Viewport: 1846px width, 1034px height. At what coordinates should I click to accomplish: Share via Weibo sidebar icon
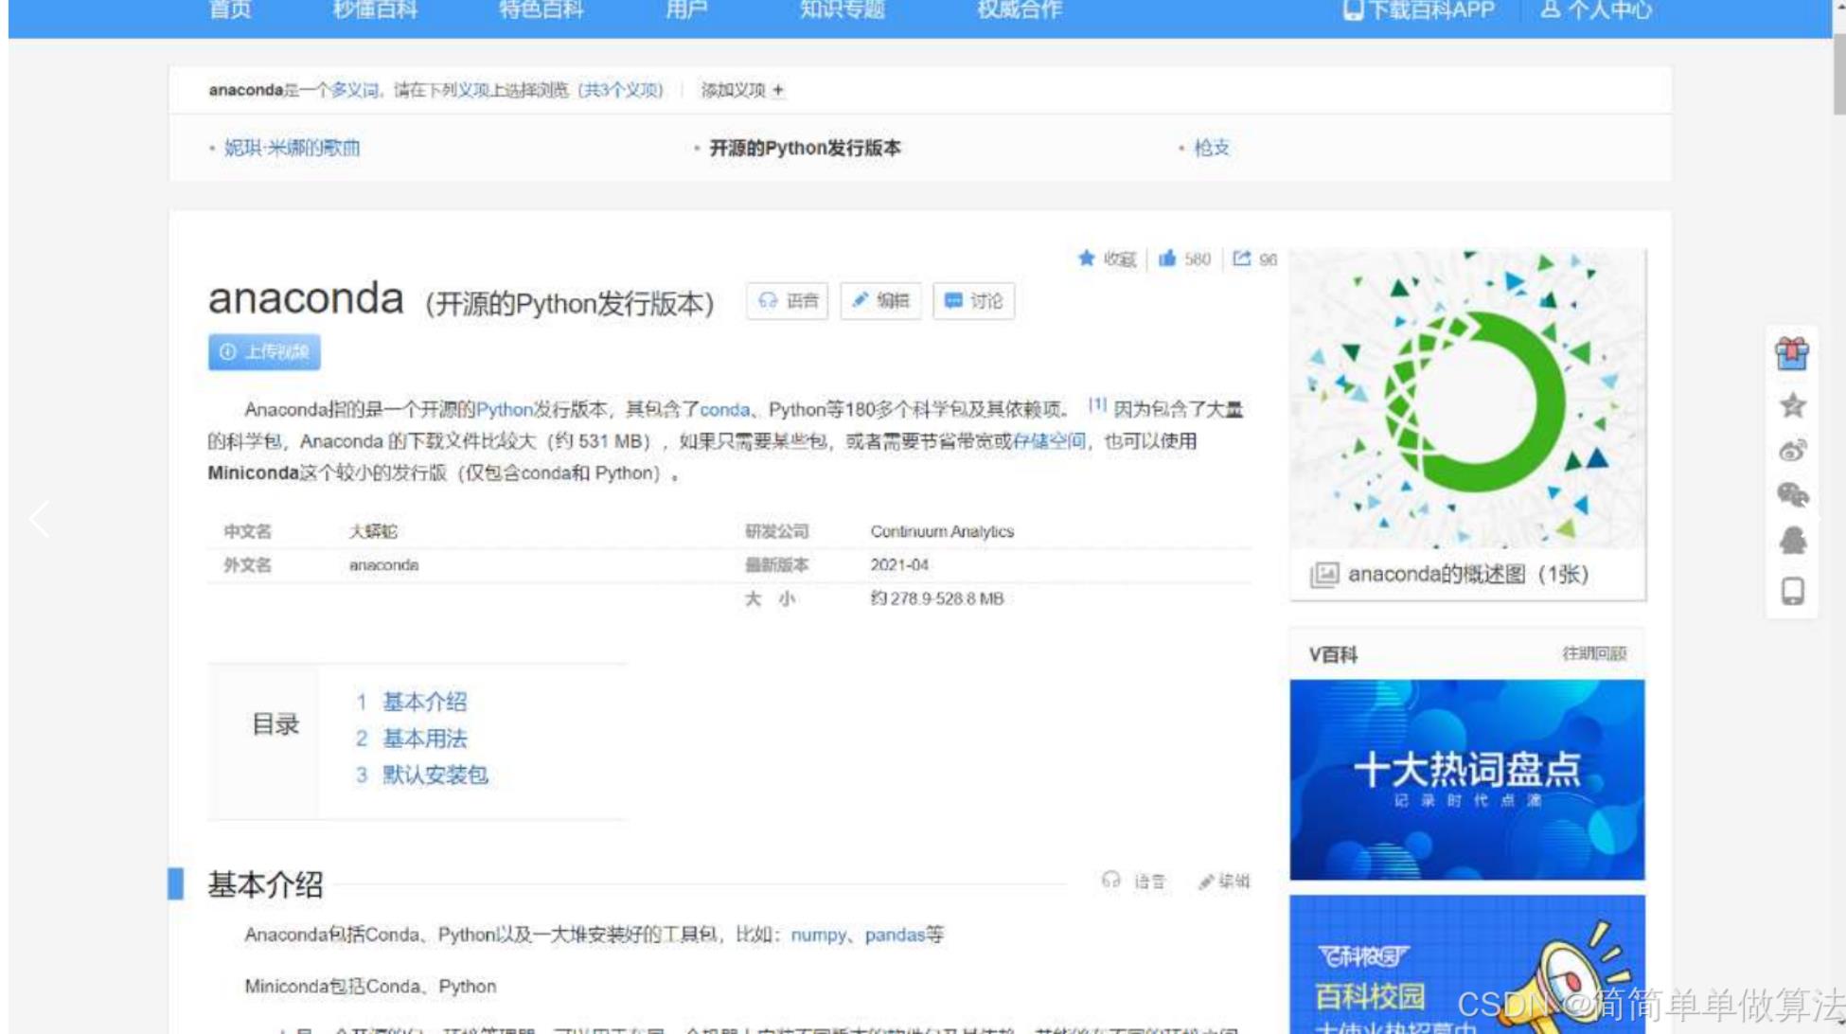click(x=1792, y=451)
